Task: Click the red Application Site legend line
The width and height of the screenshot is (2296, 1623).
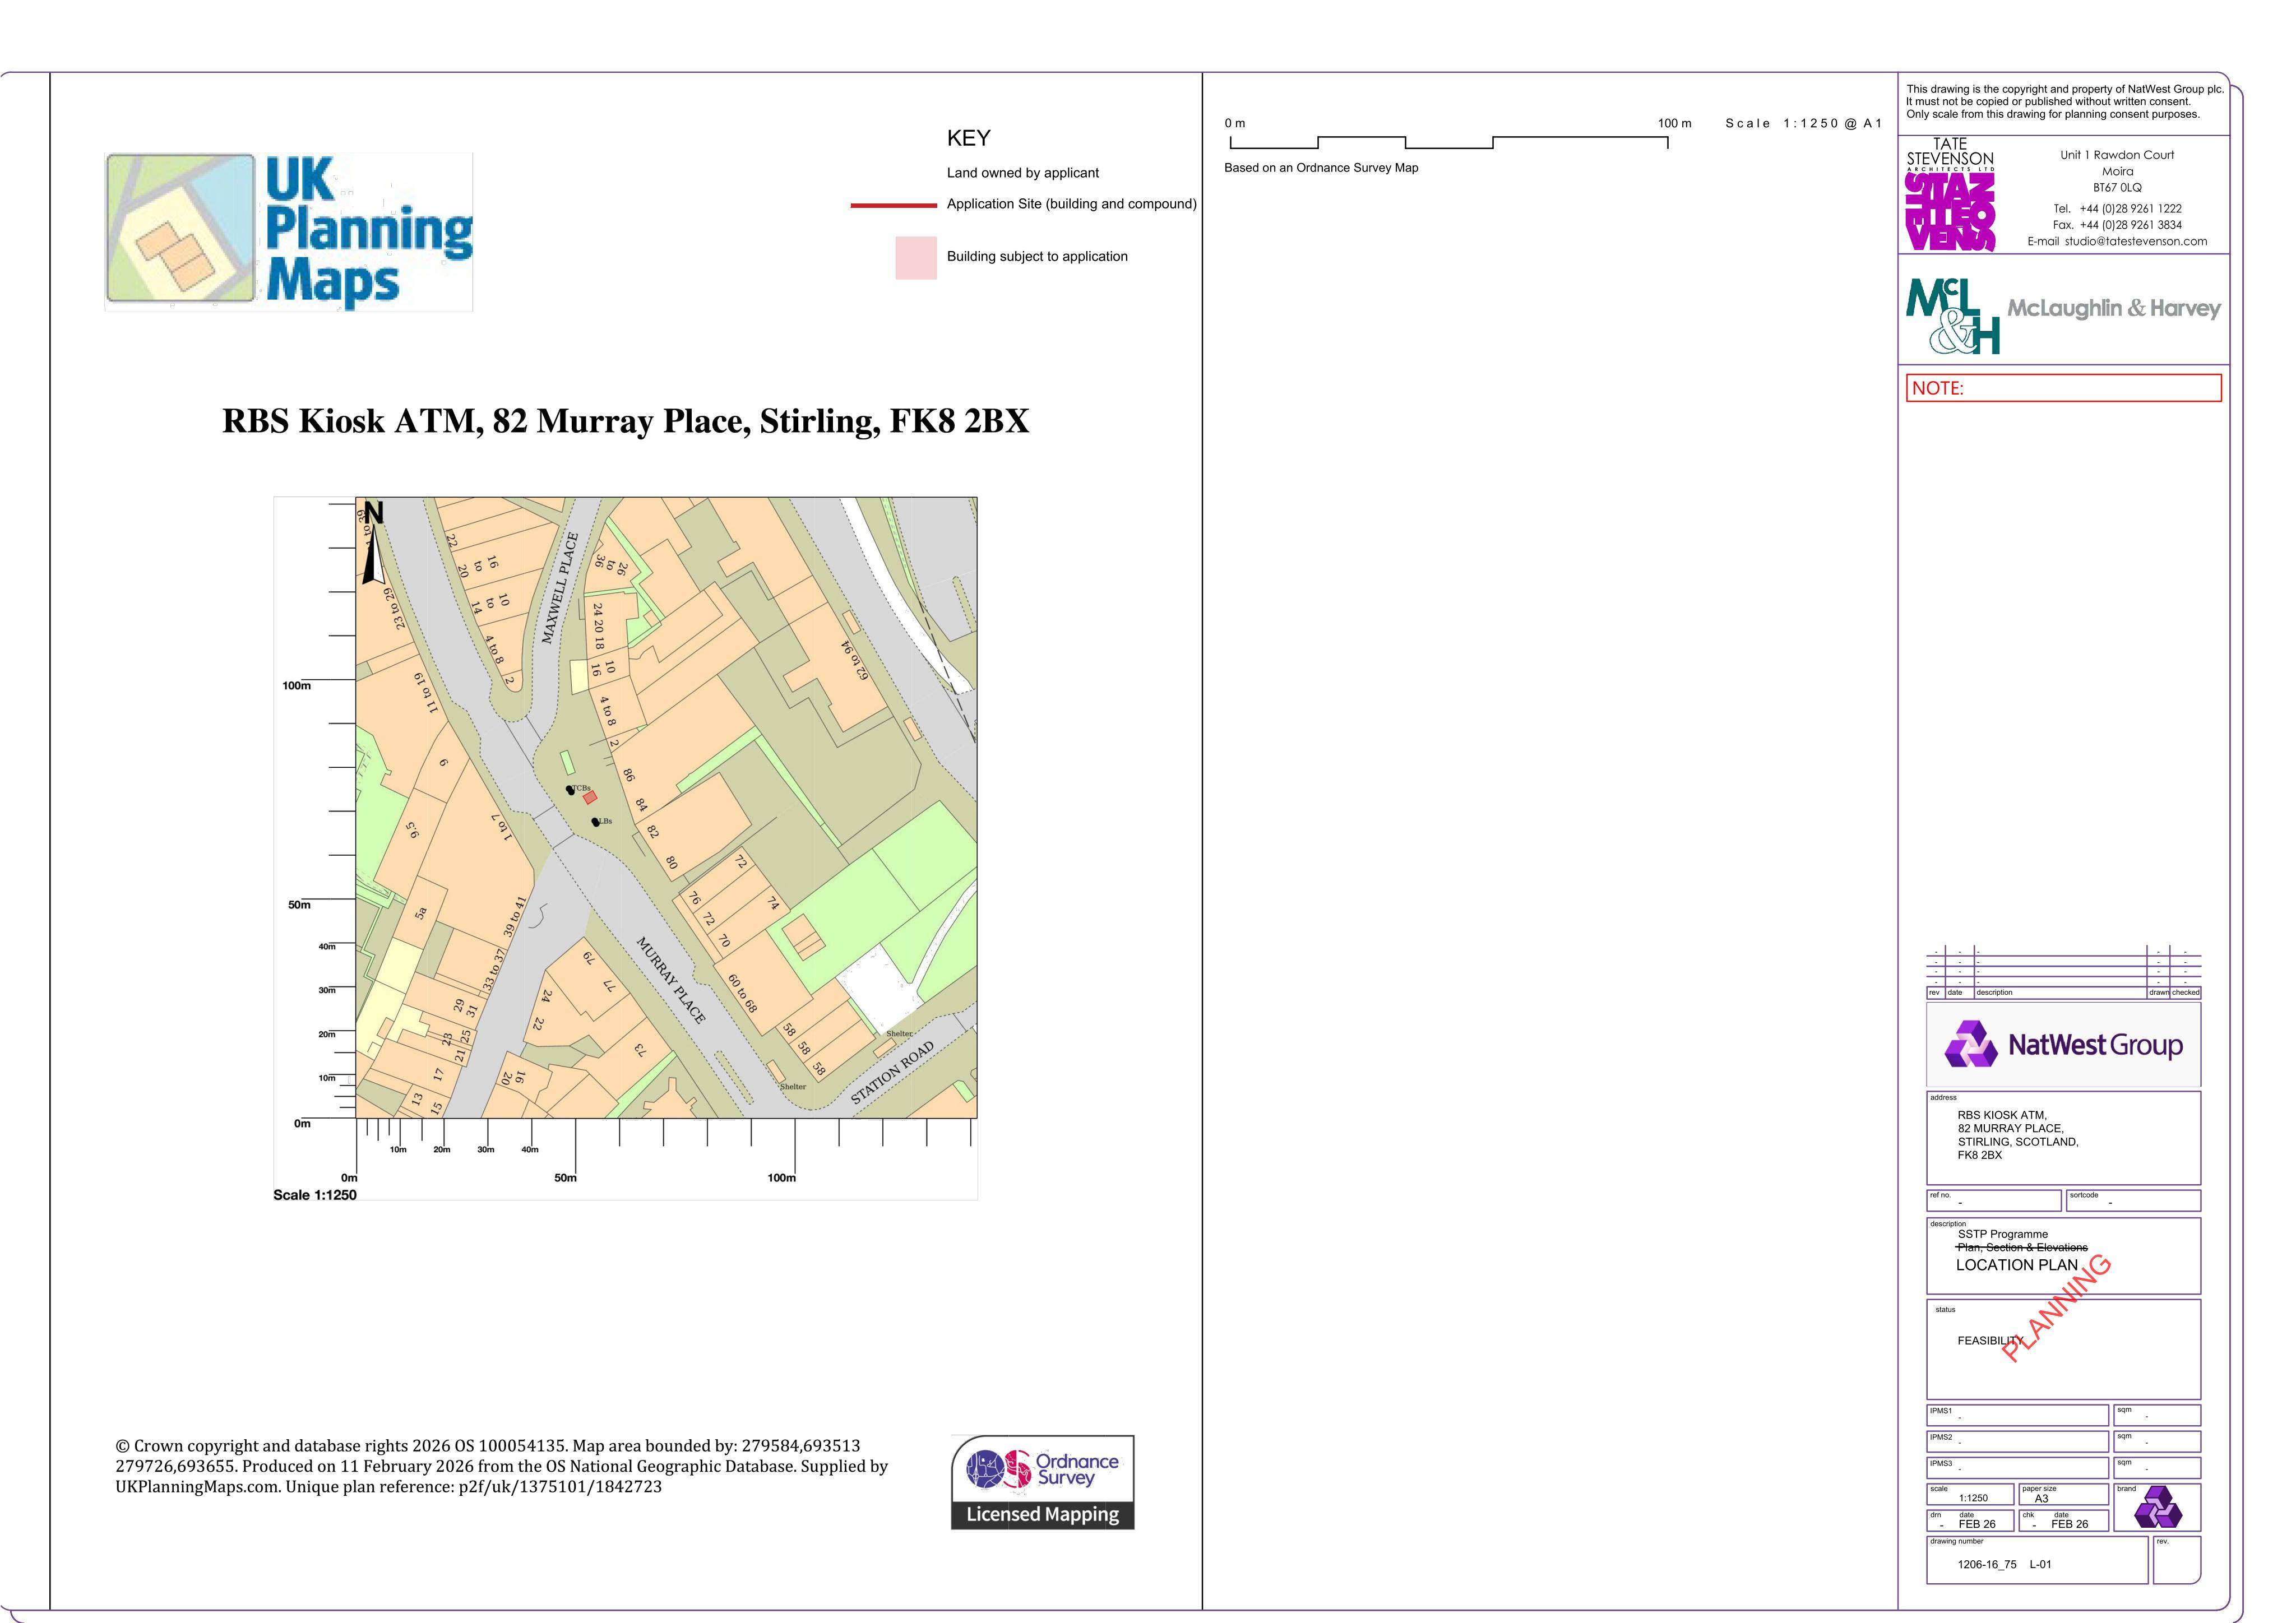Action: click(x=894, y=205)
